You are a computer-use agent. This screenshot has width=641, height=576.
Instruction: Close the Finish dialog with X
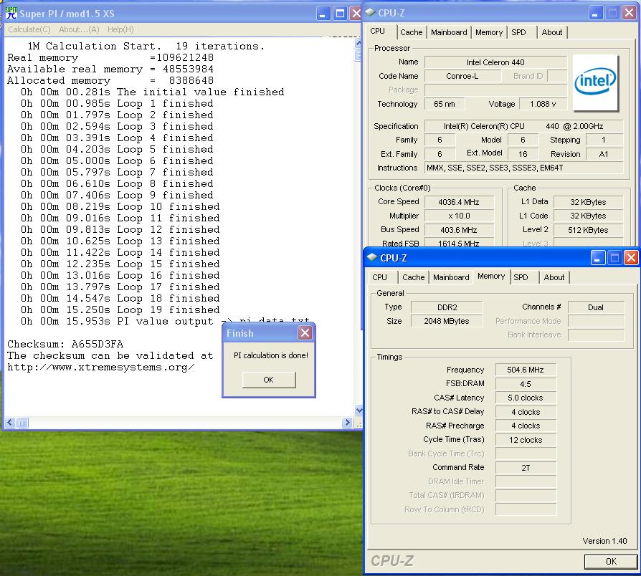pos(305,333)
